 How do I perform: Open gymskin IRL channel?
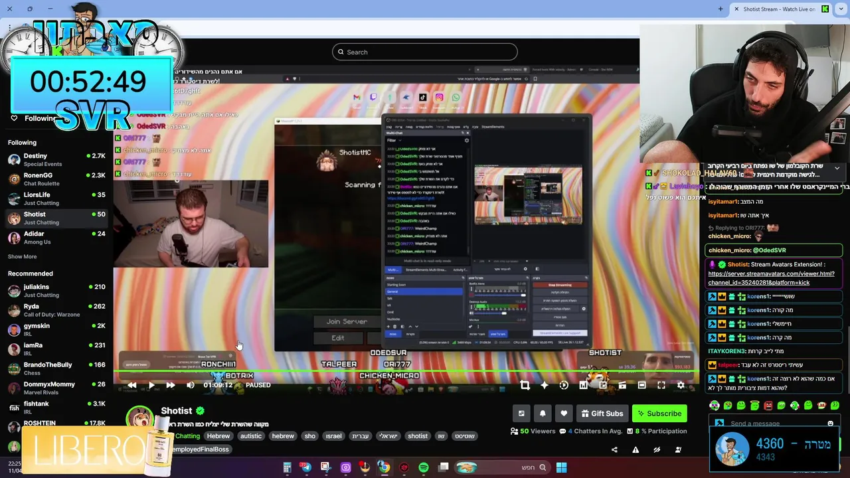point(56,329)
